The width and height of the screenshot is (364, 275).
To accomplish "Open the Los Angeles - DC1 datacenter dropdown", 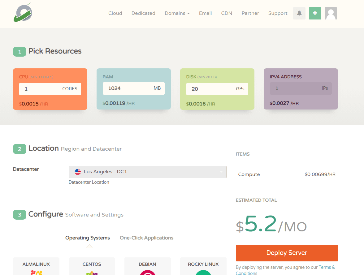I will (x=147, y=172).
